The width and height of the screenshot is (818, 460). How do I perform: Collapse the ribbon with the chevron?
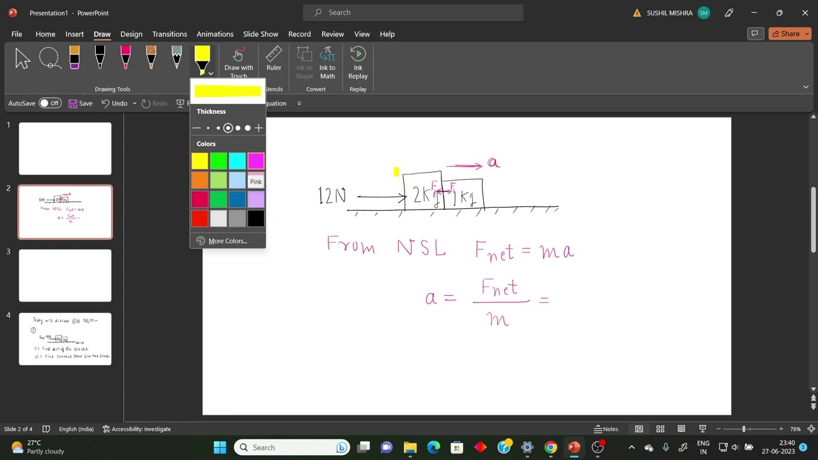[805, 87]
